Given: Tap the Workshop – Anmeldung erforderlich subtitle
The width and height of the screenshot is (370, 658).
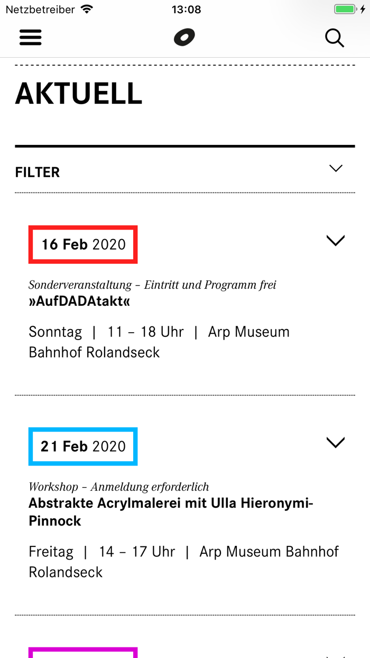Looking at the screenshot, I should (x=119, y=487).
